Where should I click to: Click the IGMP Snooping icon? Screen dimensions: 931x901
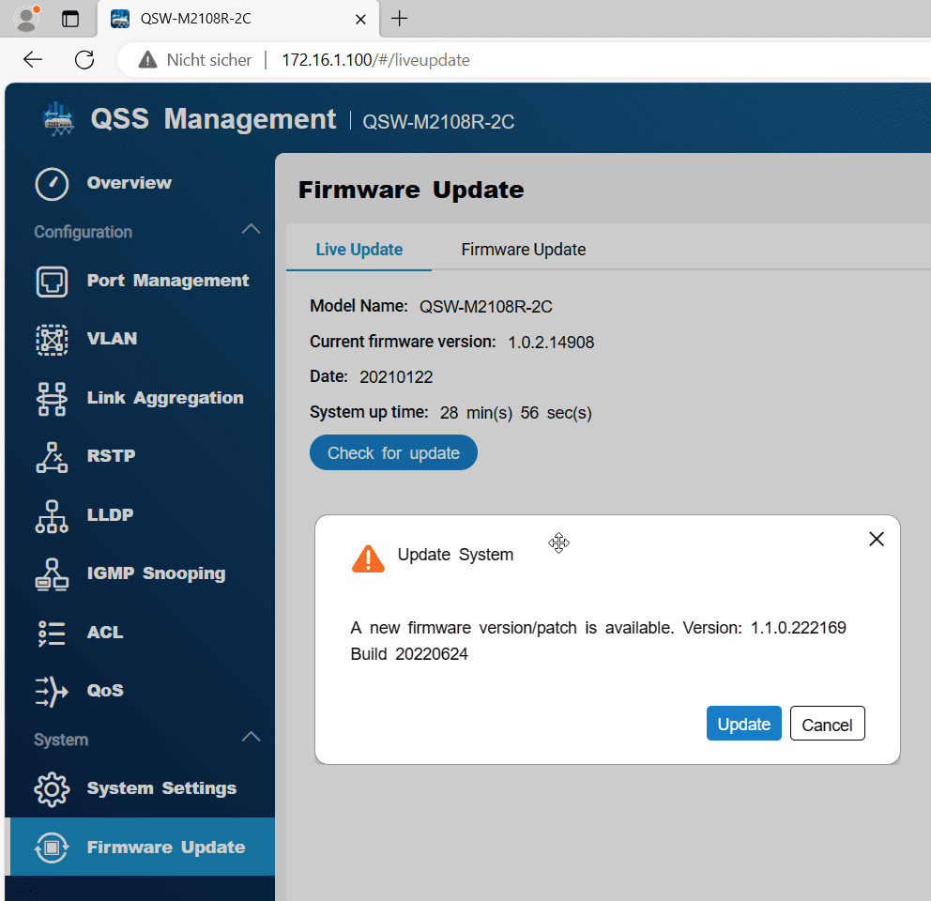coord(52,574)
